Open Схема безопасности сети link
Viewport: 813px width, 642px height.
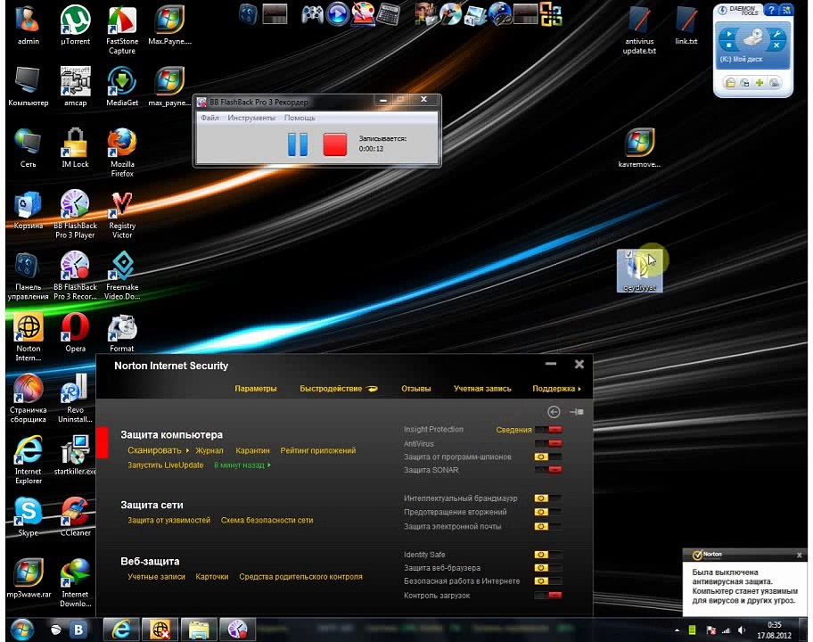click(267, 520)
